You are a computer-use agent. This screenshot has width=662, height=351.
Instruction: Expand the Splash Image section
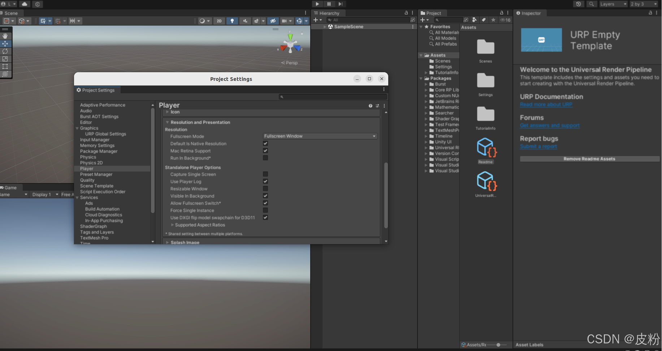click(x=167, y=242)
